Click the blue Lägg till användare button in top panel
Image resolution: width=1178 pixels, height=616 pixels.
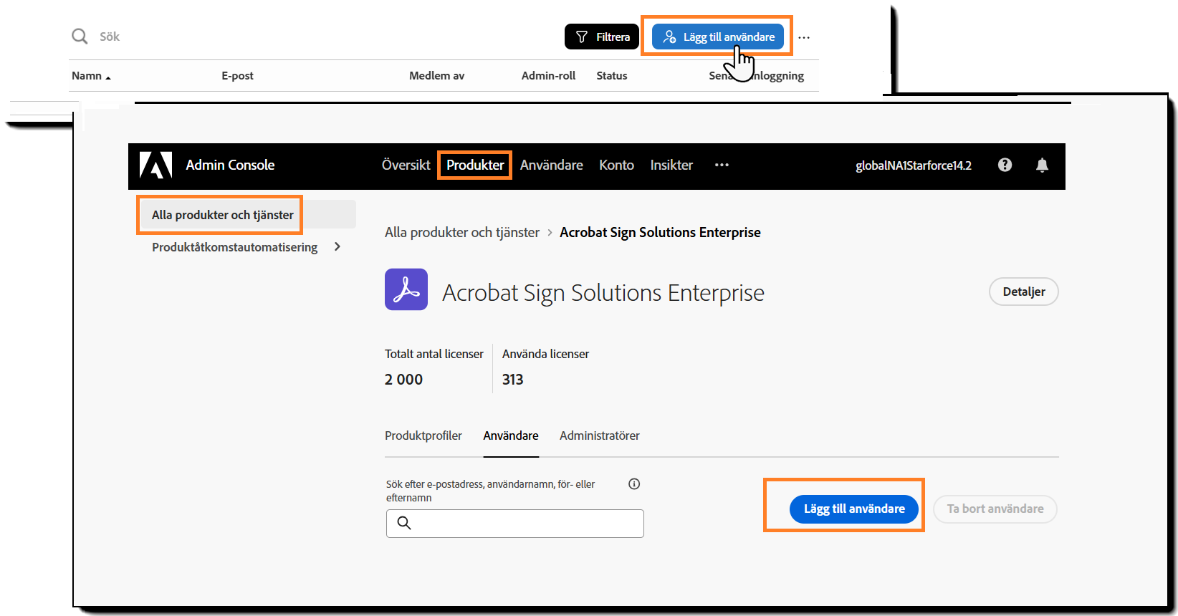coord(718,37)
